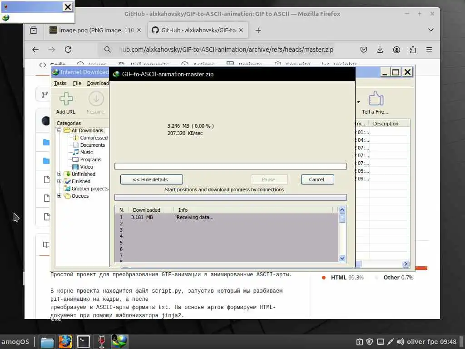The height and width of the screenshot is (349, 465).
Task: Close the image.png tab
Action: point(139,30)
